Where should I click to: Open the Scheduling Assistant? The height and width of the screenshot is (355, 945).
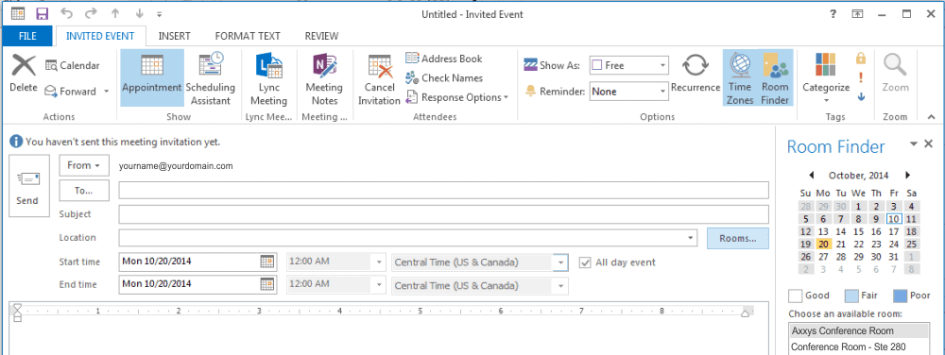point(211,77)
